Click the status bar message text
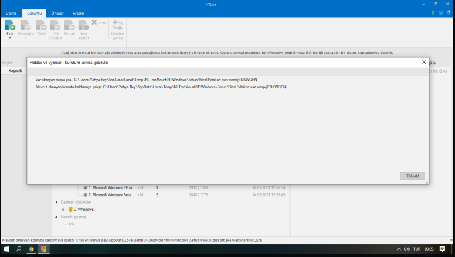This screenshot has height=257, width=455. point(132,240)
